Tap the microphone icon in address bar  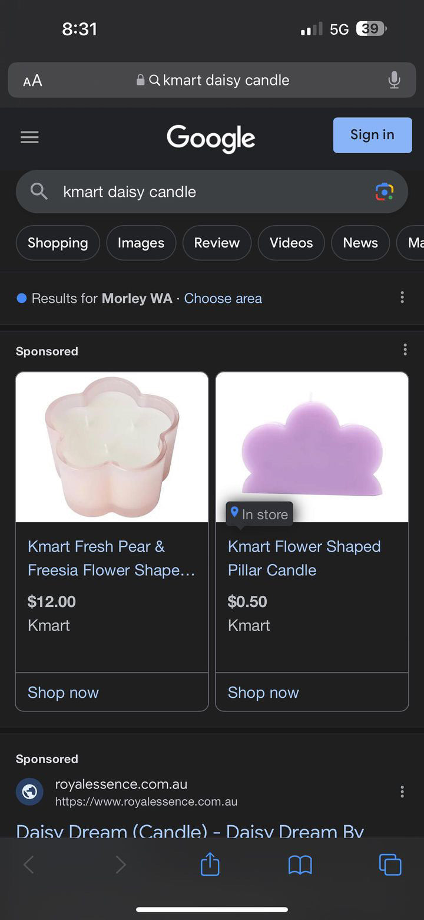pos(394,80)
